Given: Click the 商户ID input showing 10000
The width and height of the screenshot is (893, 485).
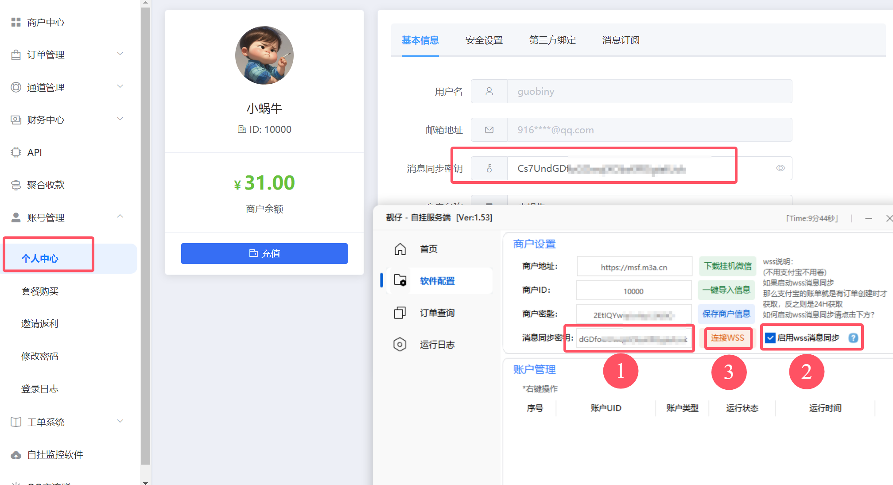Looking at the screenshot, I should pos(634,291).
